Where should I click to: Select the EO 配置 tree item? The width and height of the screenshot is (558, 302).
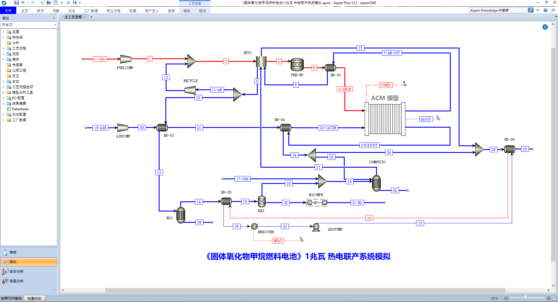15,98
